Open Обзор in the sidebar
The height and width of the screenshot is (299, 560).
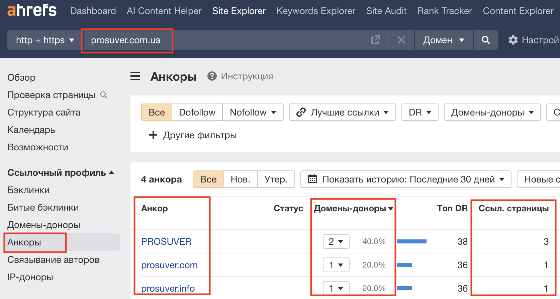pyautogui.click(x=21, y=77)
